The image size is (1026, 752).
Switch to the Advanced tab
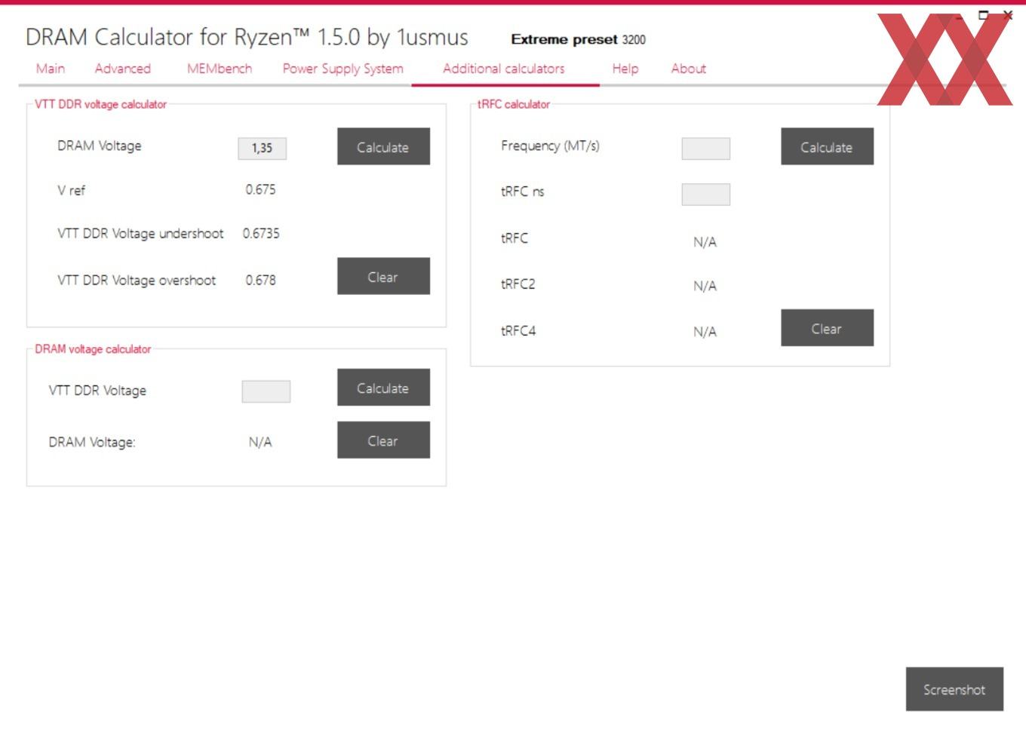click(123, 69)
